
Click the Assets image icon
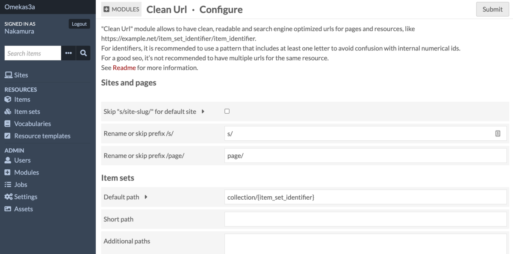click(8, 209)
